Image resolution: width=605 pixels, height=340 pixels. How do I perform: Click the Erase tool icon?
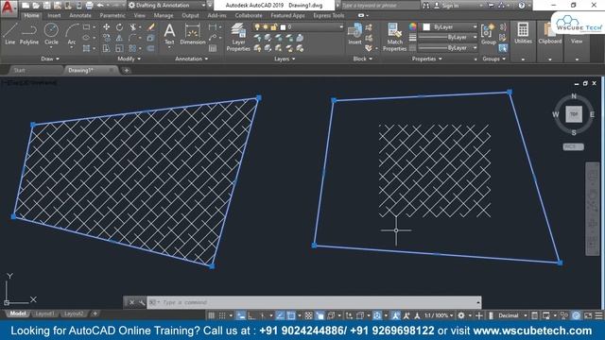click(x=151, y=27)
